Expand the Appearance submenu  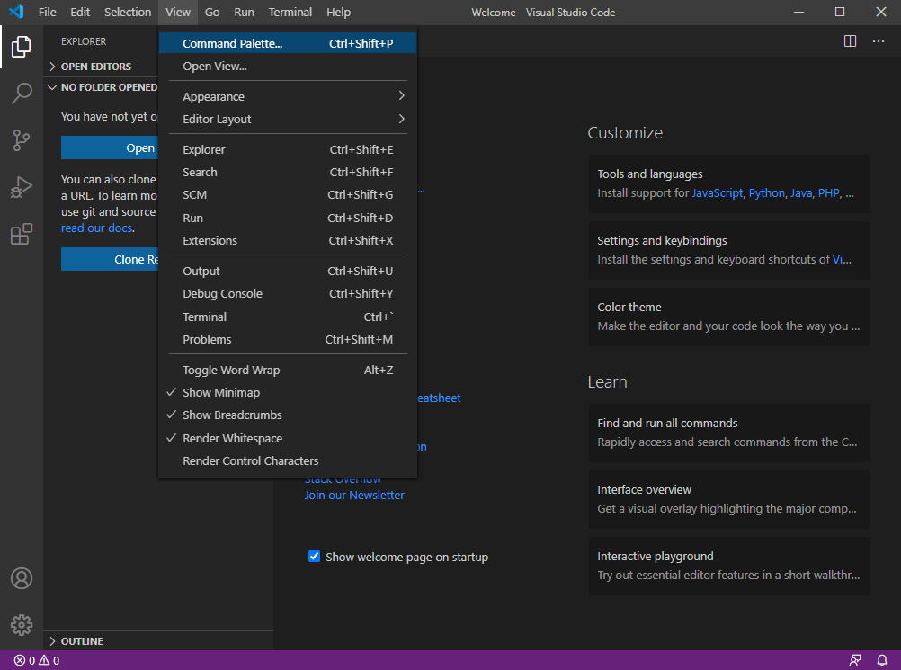point(288,96)
